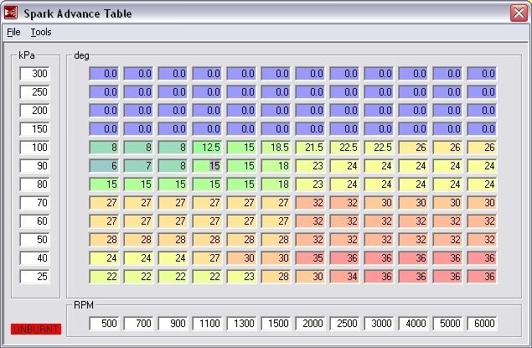Open the File menu
532x348 pixels.
[13, 32]
